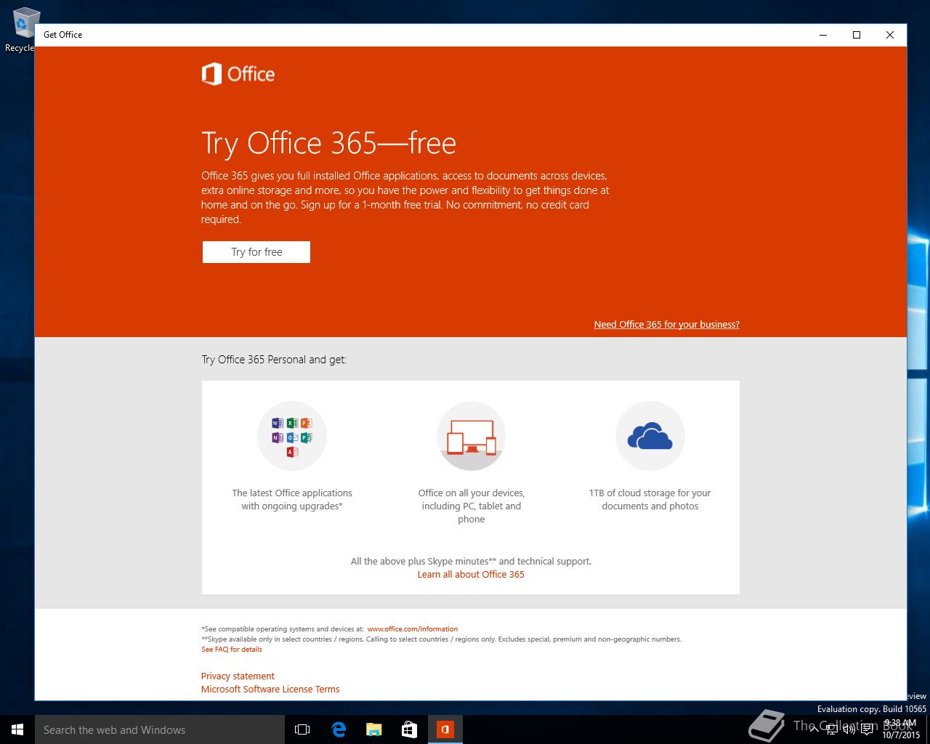Follow the Learn all about Office 365 link
This screenshot has width=930, height=744.
[x=471, y=574]
